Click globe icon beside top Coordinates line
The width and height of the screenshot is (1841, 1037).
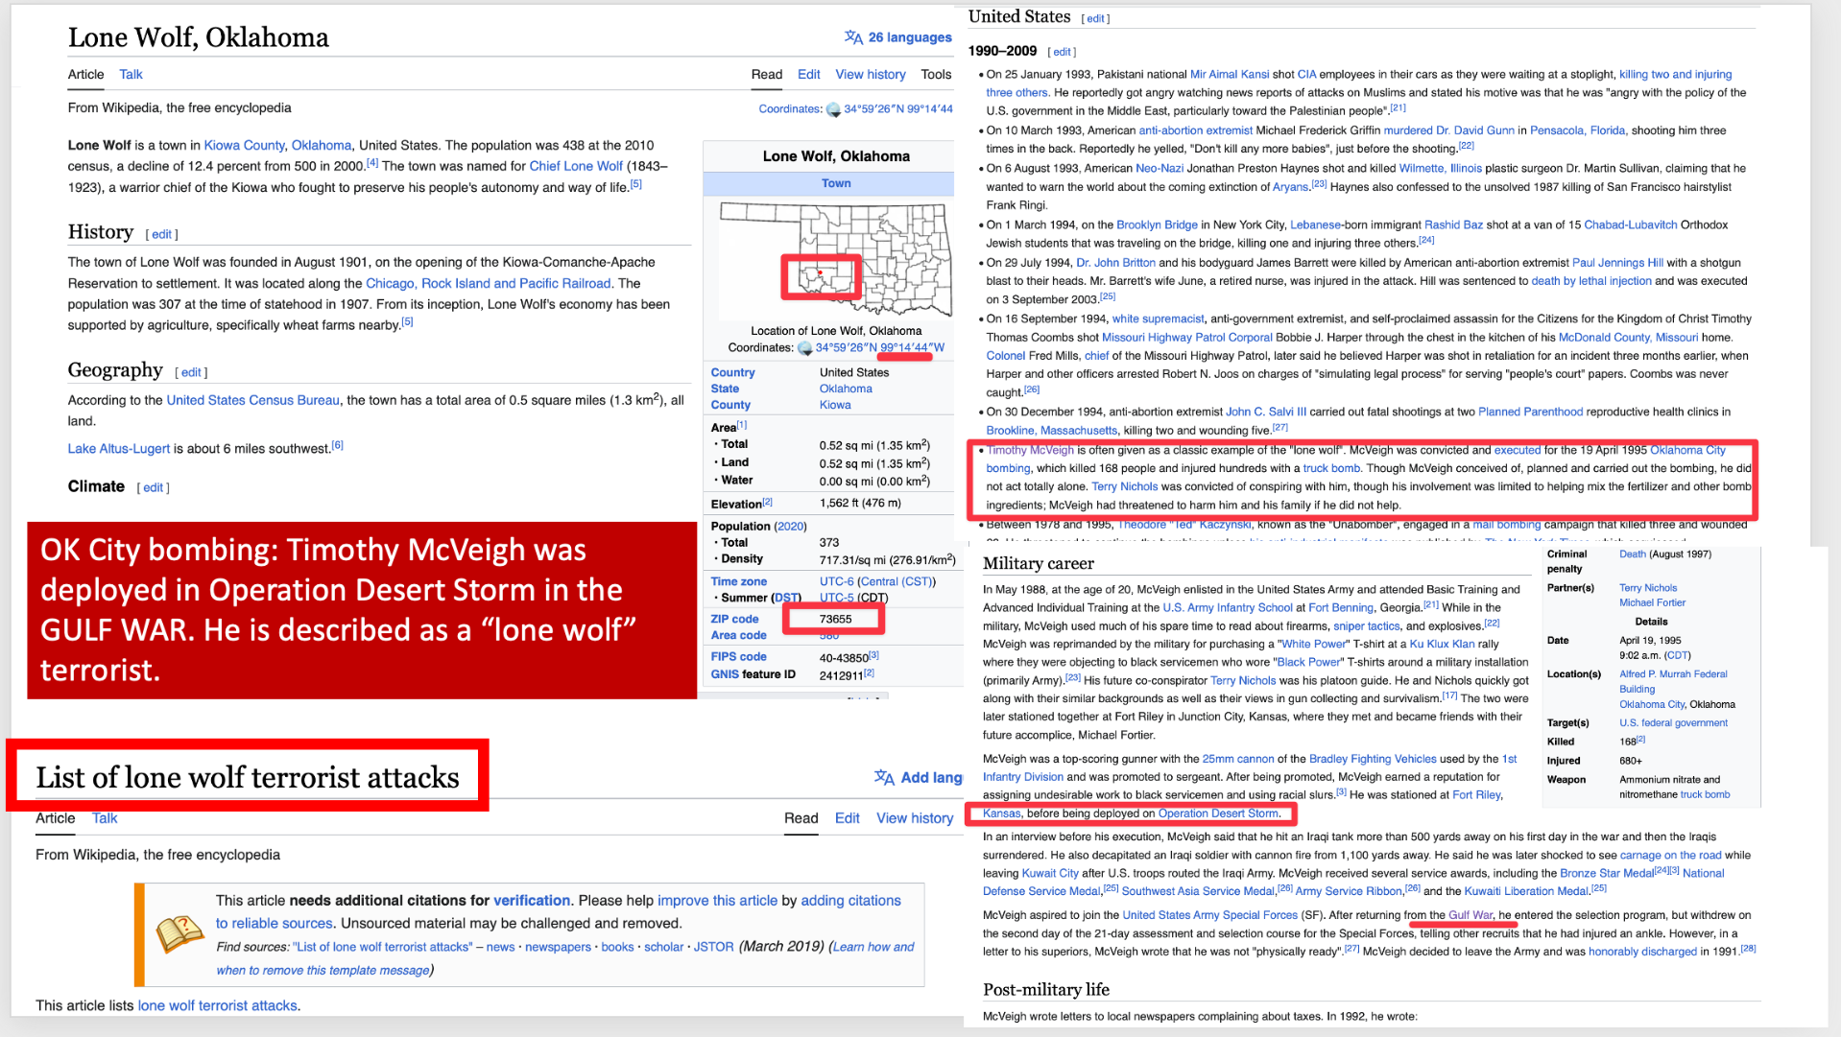click(x=833, y=109)
